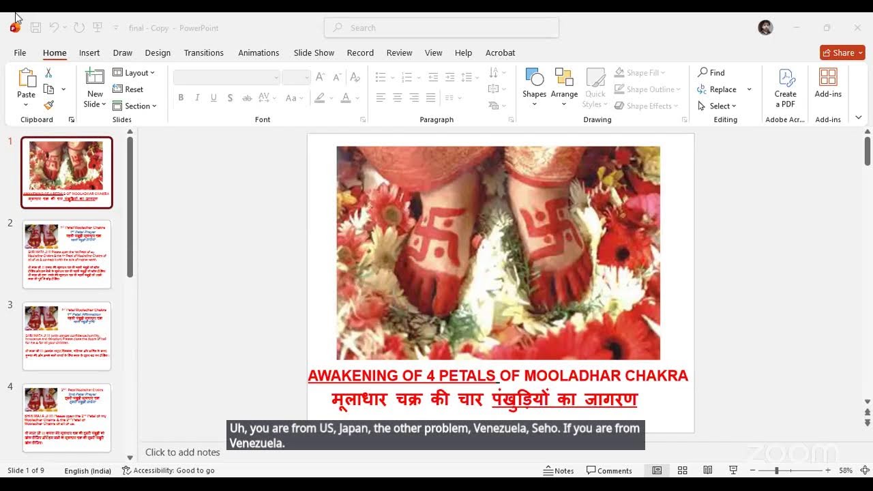Screen dimensions: 873x491
Task: Toggle Justify paragraph alignment
Action: click(x=430, y=98)
